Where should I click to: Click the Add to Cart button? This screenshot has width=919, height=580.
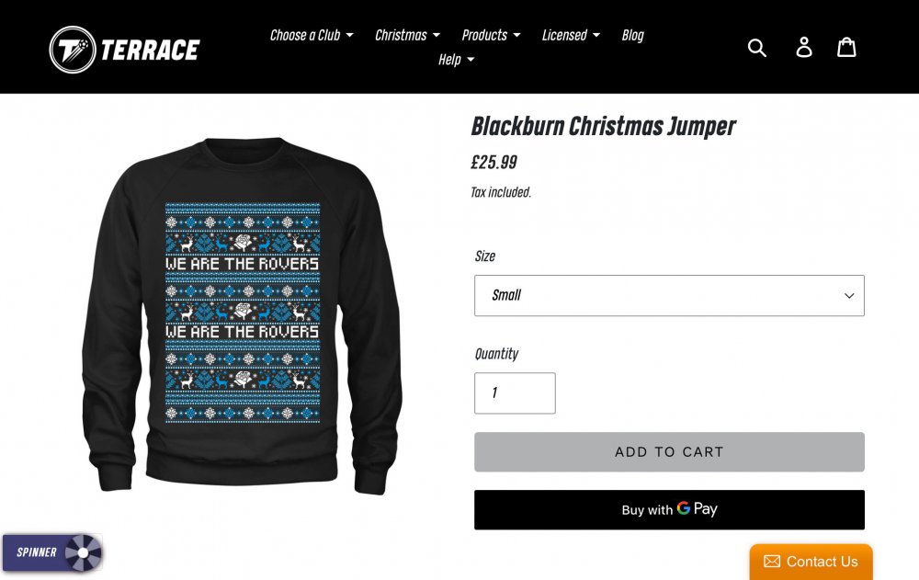coord(669,452)
